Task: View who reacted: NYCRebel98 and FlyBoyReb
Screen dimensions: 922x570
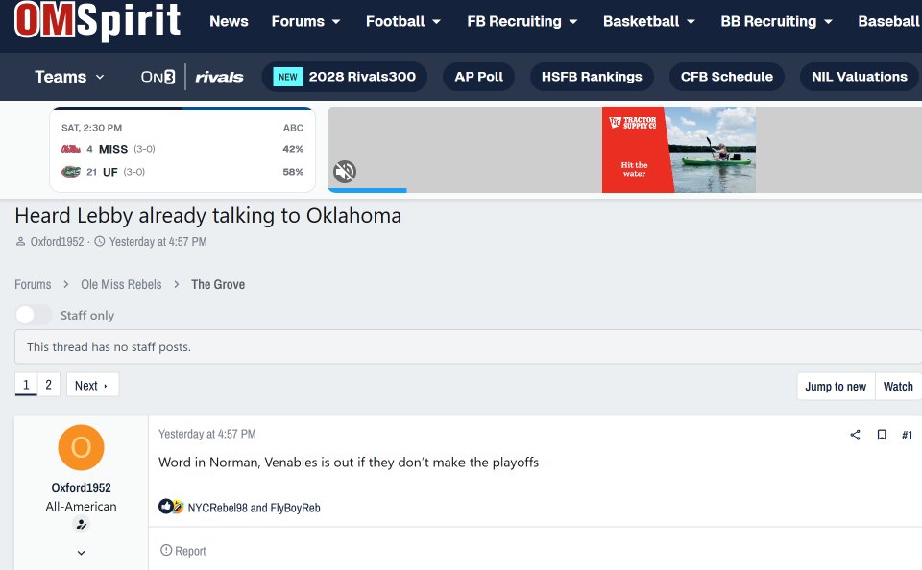Action: [x=254, y=508]
